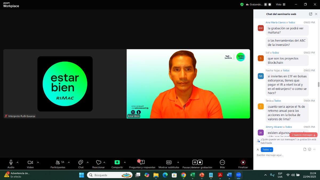The height and width of the screenshot is (180, 320).
Task: Expand the Video options arrow
Action: click(x=38, y=162)
